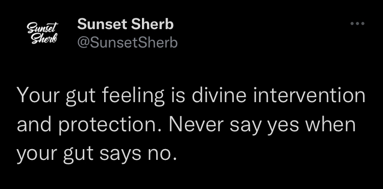
Task: Click the word "intervention" in the tweet
Action: tap(309, 95)
